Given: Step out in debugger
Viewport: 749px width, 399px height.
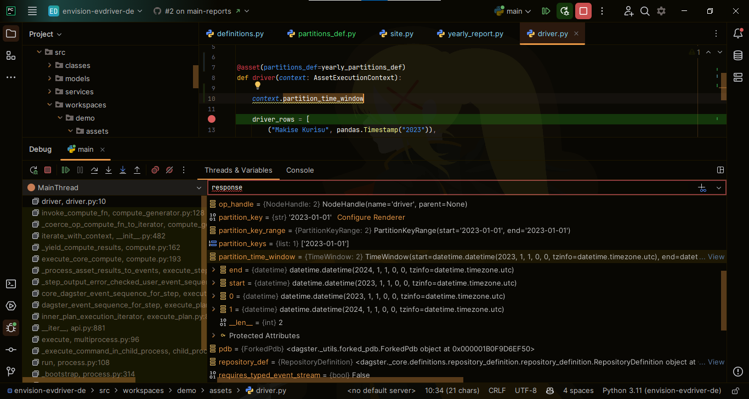Looking at the screenshot, I should point(137,170).
